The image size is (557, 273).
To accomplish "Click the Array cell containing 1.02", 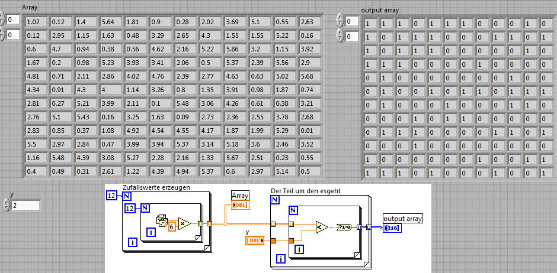I will (x=36, y=22).
